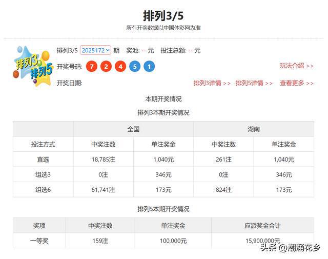The image size is (328, 259).
Task: Click blue number ball 5
Action: [135, 67]
